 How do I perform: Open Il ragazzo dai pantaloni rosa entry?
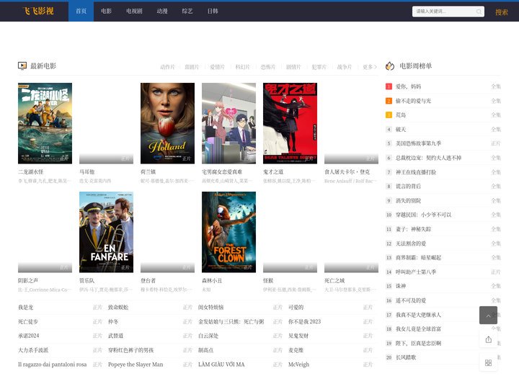pos(53,365)
